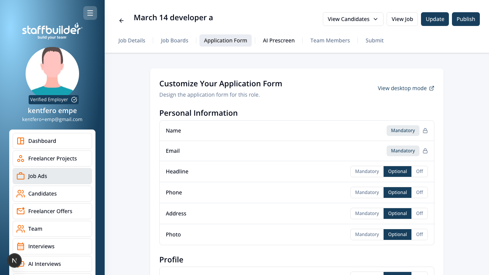Set Phone field to Mandatory

pos(367,192)
